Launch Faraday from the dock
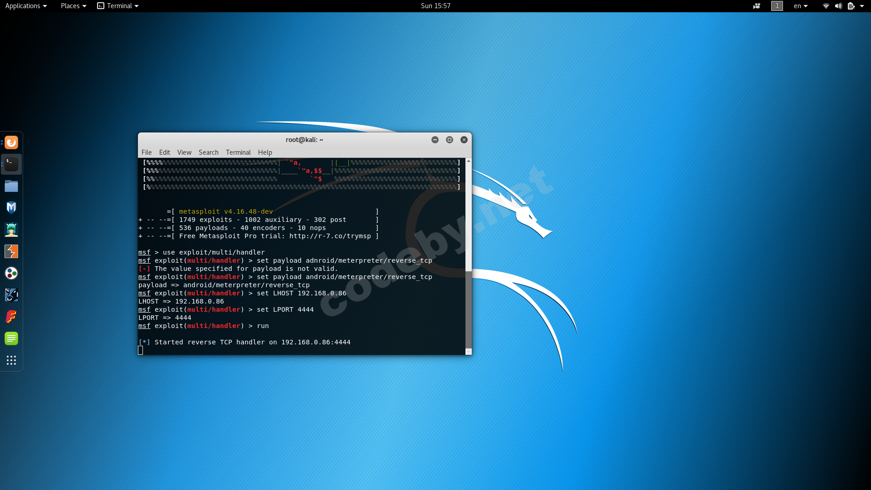 tap(11, 317)
